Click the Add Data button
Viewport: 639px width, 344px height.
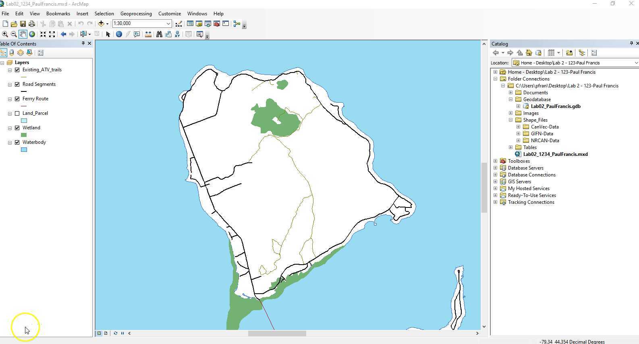click(x=101, y=24)
